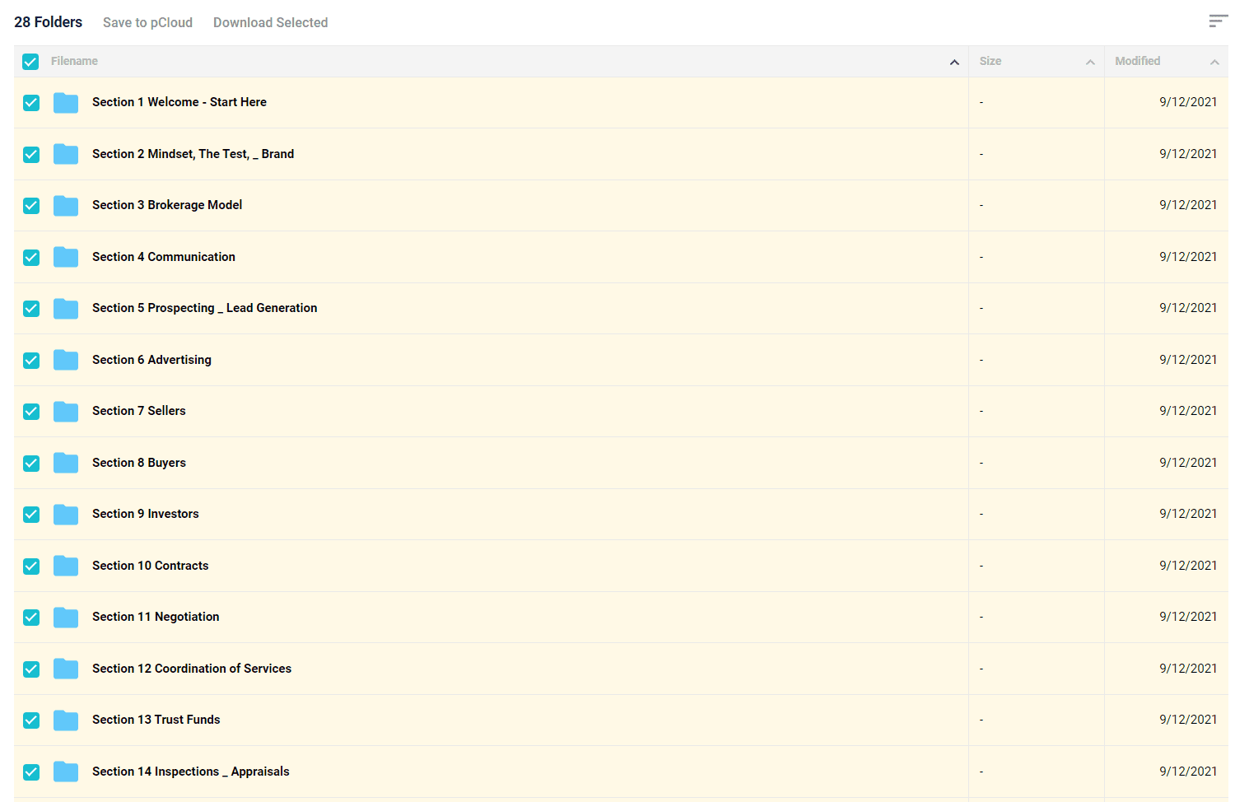The image size is (1235, 802).
Task: Click folder icon for Section 7 Sellers
Action: click(66, 412)
